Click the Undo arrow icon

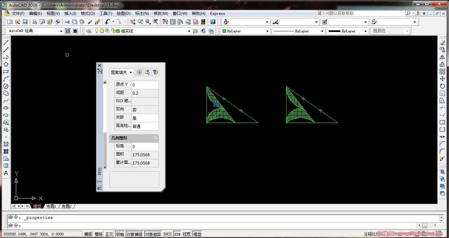coord(107,22)
